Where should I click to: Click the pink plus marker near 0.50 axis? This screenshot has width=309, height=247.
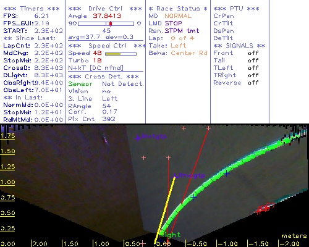point(143,244)
